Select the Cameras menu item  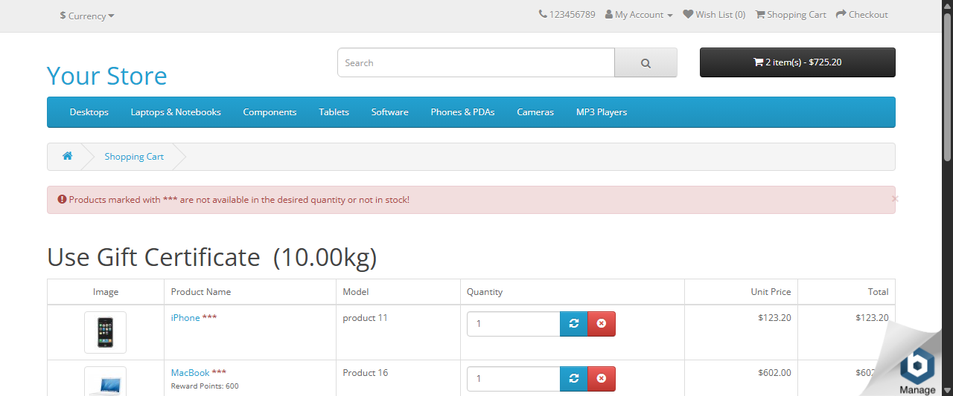point(535,112)
